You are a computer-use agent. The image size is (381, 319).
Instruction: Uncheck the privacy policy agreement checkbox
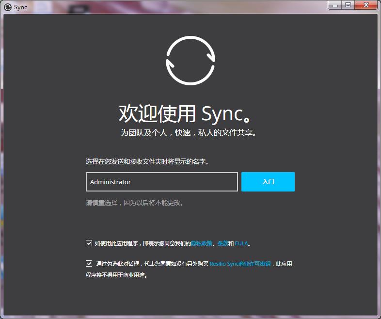89,243
